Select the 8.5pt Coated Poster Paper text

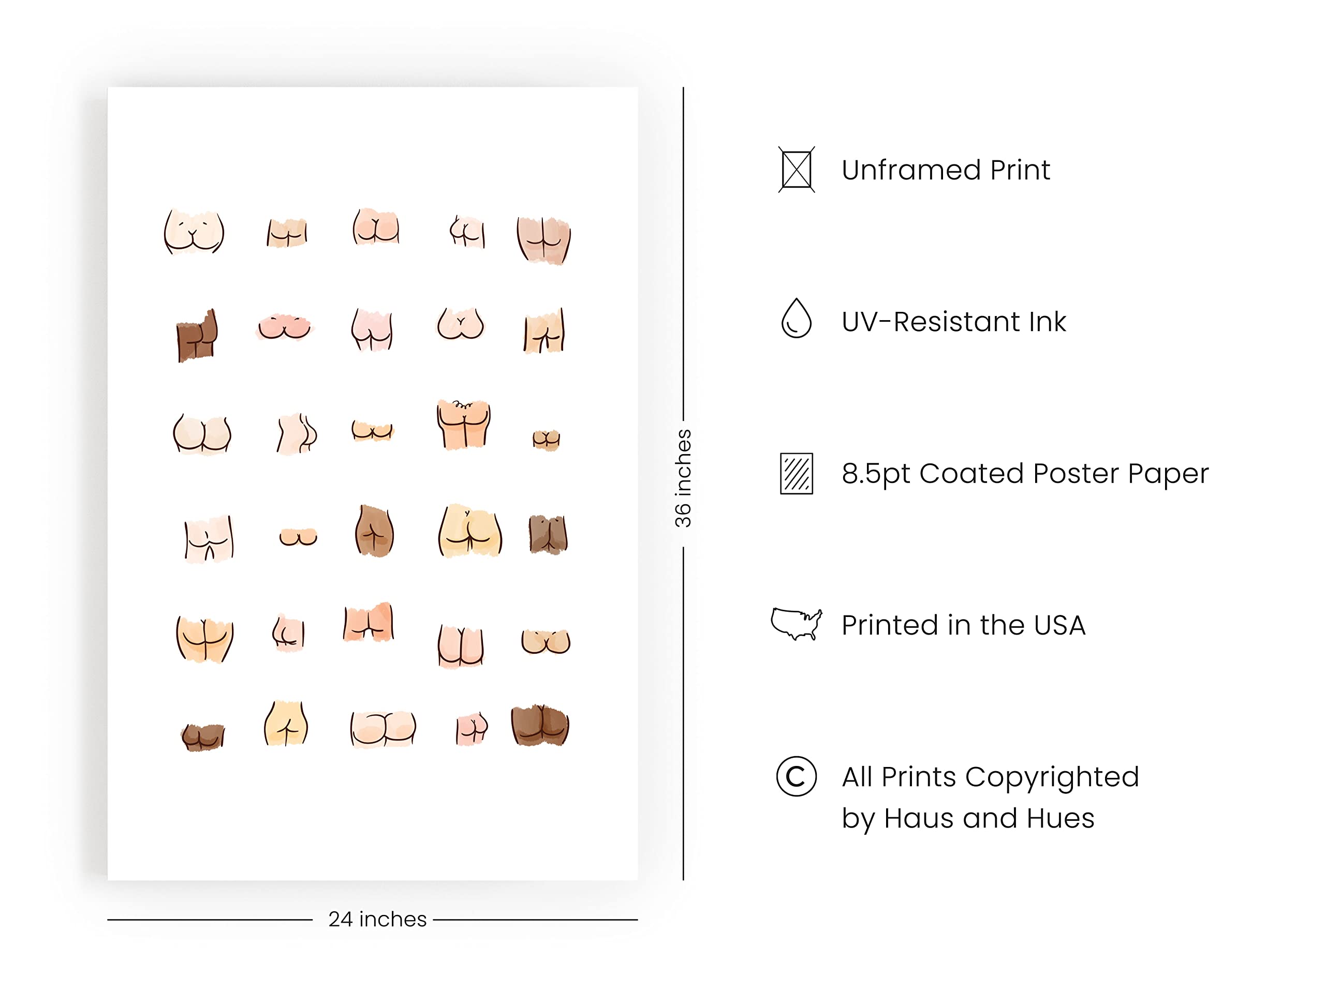click(1025, 473)
